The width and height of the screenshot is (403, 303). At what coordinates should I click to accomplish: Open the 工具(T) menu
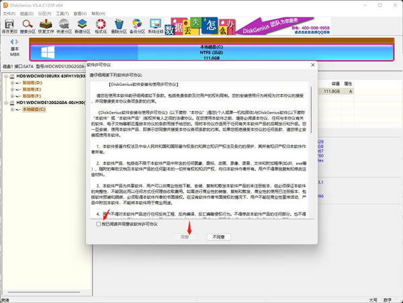(x=62, y=13)
